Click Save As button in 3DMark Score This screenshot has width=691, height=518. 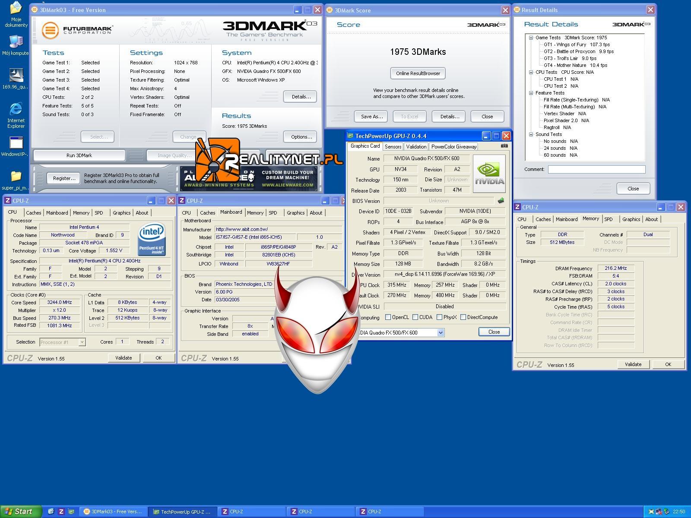[372, 117]
